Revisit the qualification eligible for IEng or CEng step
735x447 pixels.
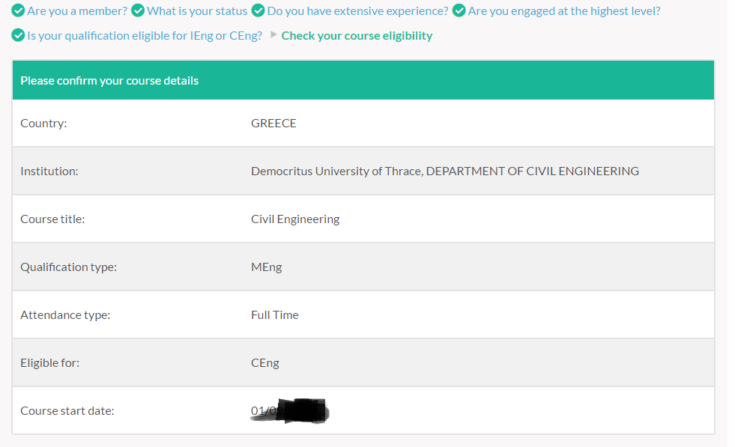coord(145,36)
